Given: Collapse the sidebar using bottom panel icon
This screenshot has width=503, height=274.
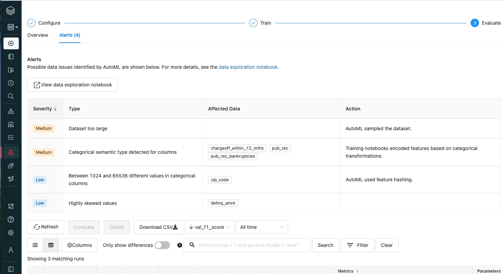Looking at the screenshot, I should click(x=11, y=269).
